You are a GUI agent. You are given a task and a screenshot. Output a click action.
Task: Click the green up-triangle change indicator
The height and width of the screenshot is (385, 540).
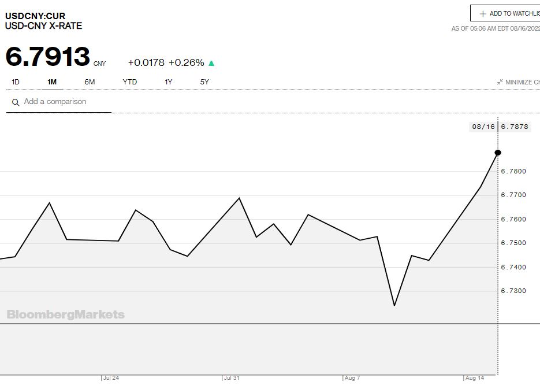[211, 63]
